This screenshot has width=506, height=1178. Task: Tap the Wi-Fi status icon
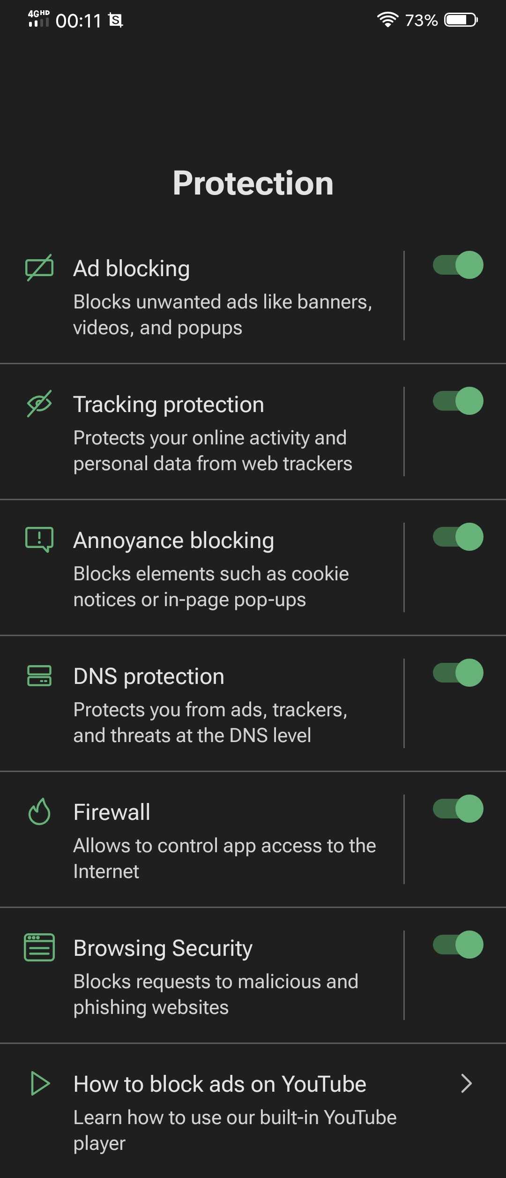[387, 20]
